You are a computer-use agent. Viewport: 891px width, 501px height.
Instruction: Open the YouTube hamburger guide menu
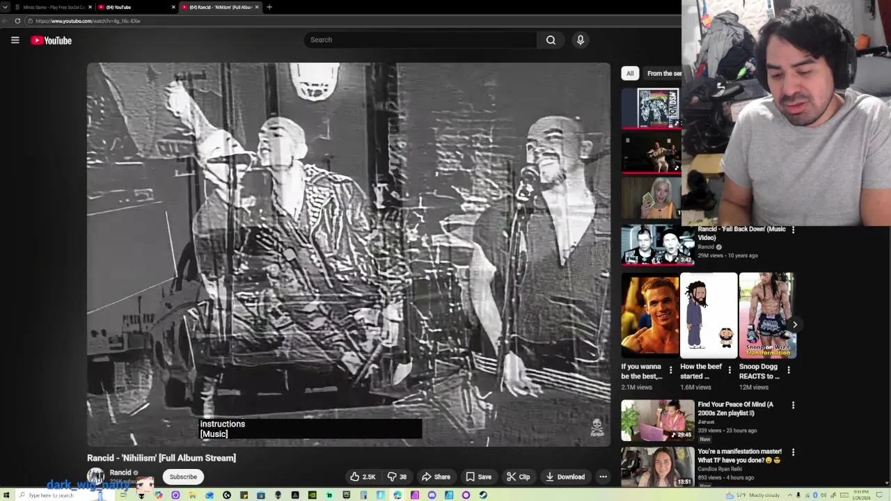pyautogui.click(x=15, y=40)
